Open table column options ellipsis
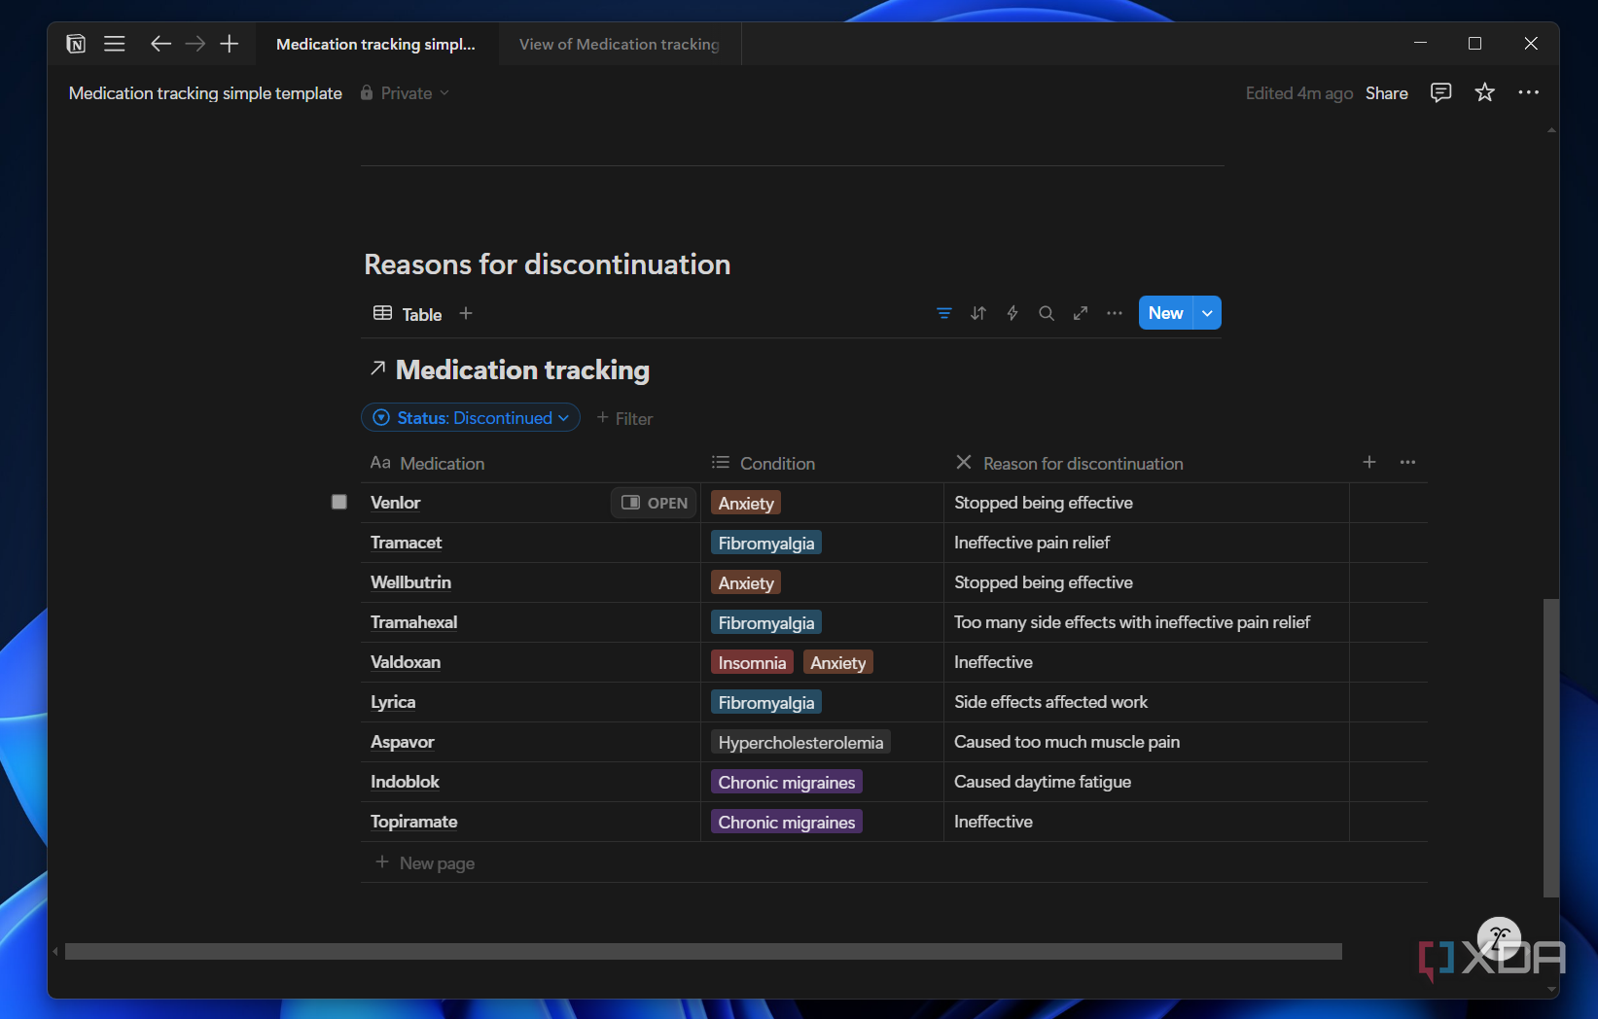This screenshot has height=1019, width=1598. click(x=1407, y=462)
